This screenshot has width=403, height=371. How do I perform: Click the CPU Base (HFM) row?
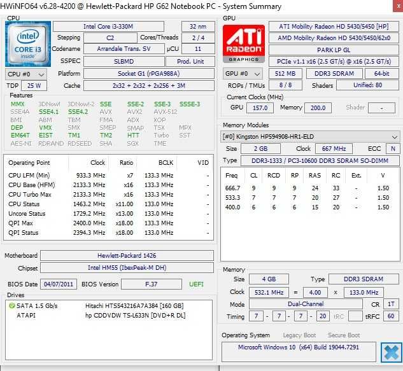(108, 185)
